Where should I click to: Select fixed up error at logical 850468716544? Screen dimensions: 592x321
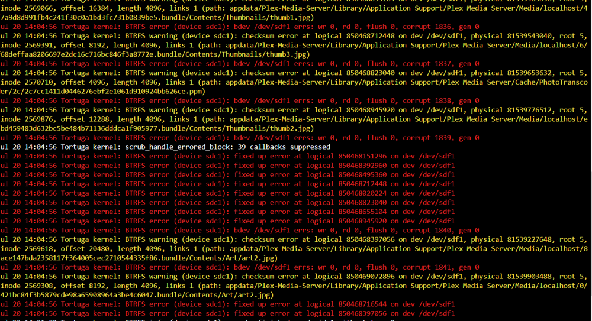click(x=228, y=304)
